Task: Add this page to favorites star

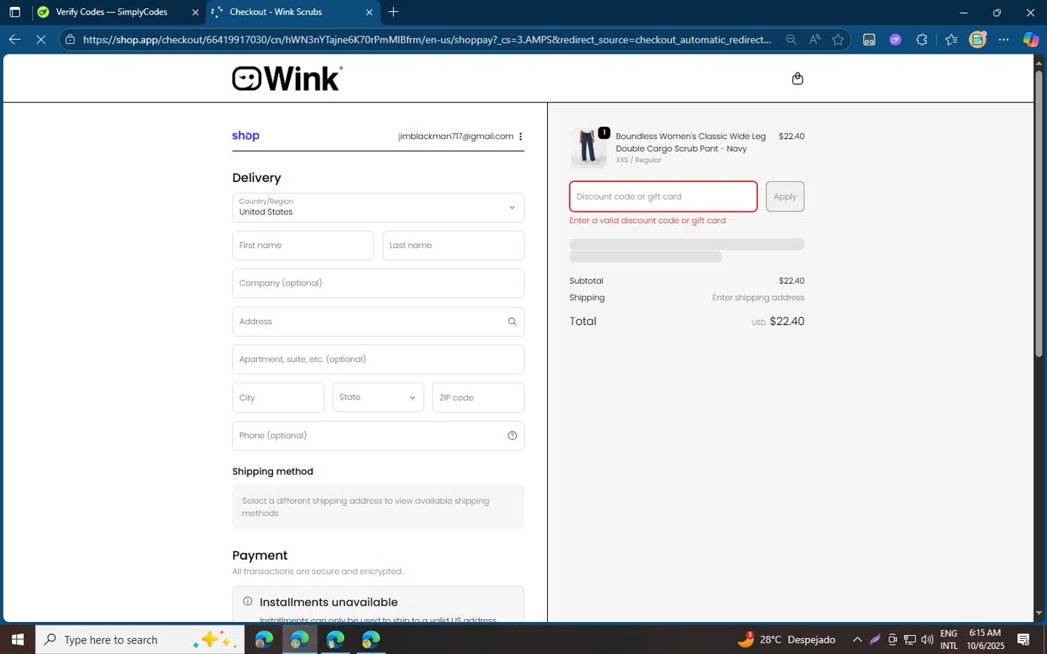Action: pyautogui.click(x=838, y=40)
